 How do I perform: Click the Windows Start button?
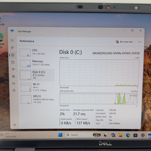[60, 135]
